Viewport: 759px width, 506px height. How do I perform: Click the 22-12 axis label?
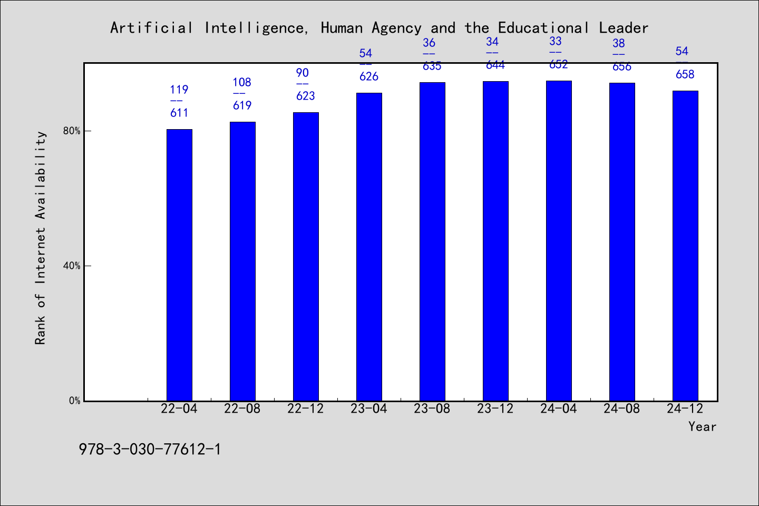coord(306,408)
